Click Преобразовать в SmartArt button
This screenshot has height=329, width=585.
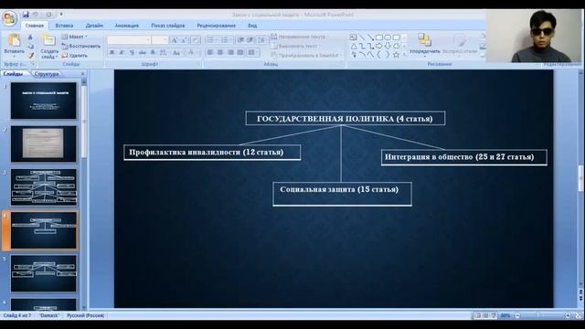[306, 55]
